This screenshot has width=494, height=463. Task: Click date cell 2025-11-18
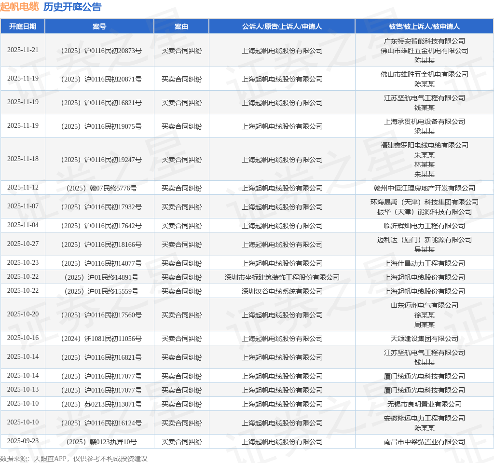tap(23, 159)
